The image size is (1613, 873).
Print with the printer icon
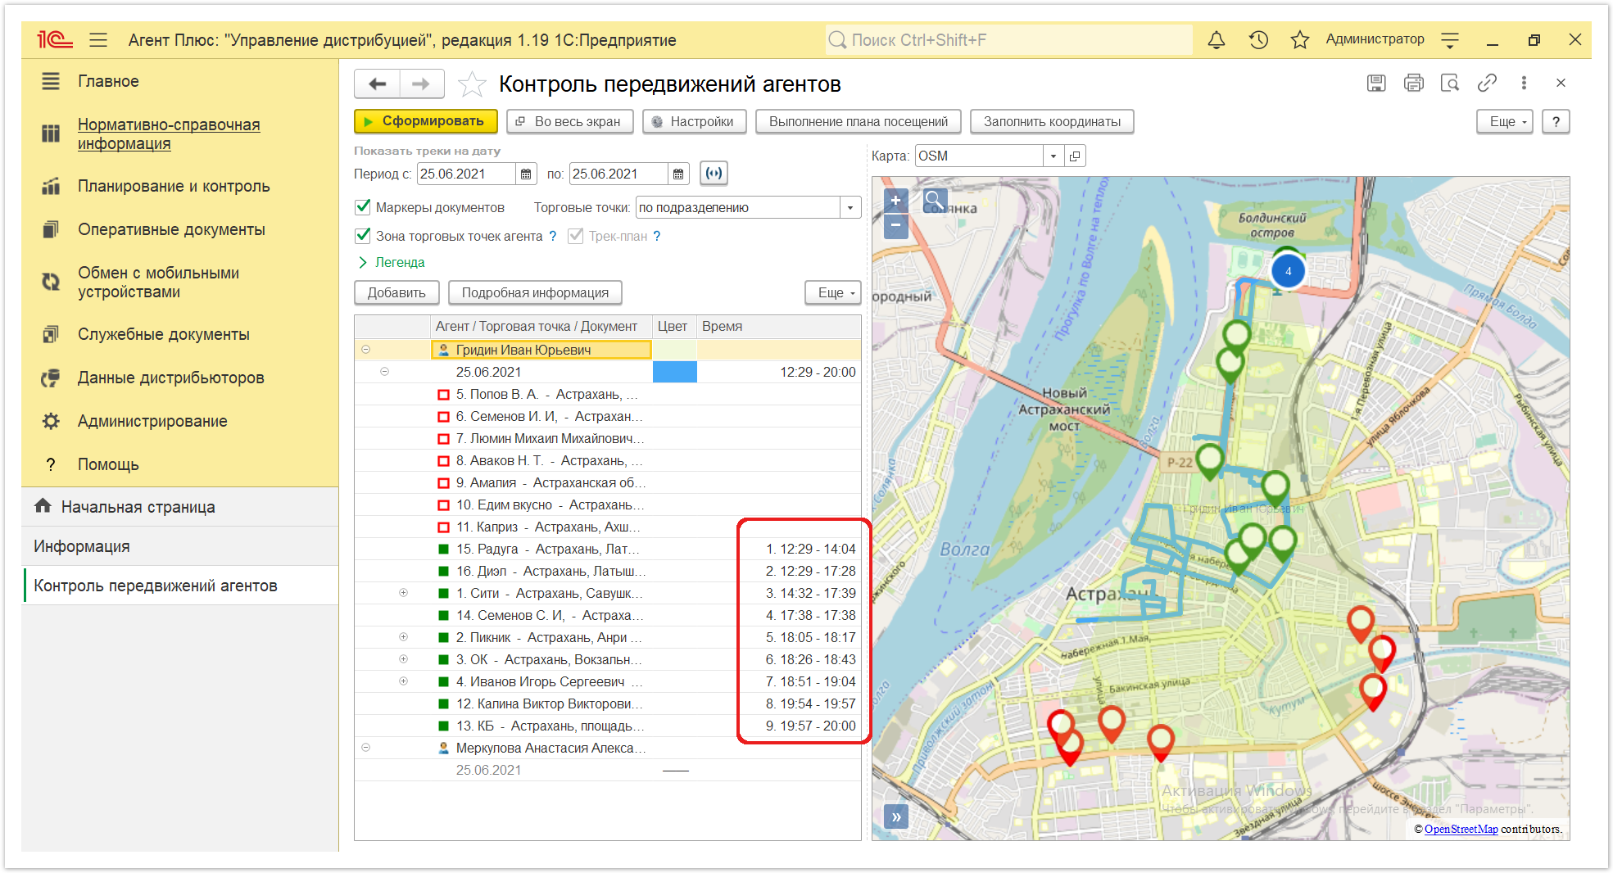1413,83
